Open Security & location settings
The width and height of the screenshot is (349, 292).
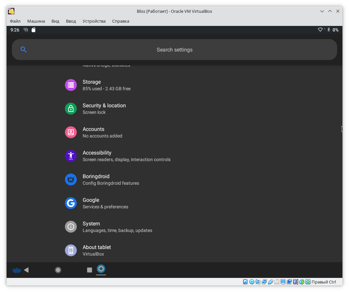[104, 109]
